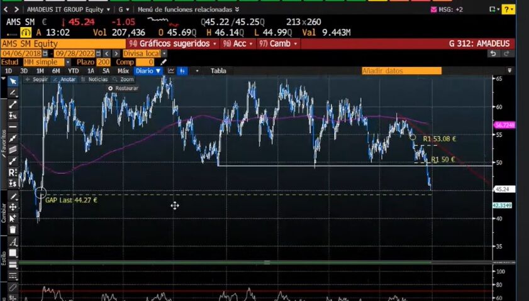Choose the pointer-plus copy tool
This screenshot has height=301, width=529.
[x=13, y=219]
